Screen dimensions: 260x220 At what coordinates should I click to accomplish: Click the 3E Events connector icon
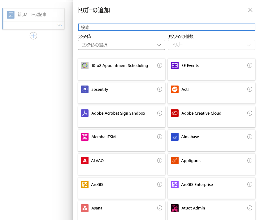pos(175,65)
